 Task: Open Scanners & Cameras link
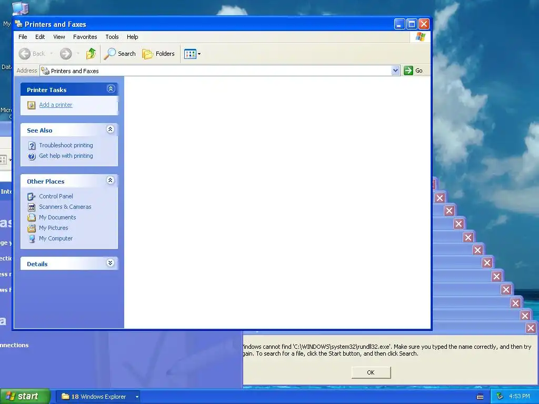pos(65,207)
